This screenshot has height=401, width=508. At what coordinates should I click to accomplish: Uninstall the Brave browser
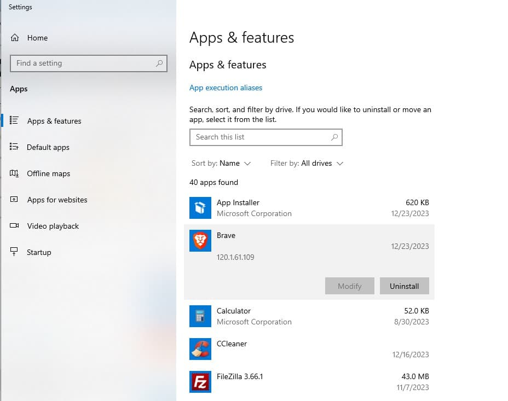pyautogui.click(x=404, y=286)
